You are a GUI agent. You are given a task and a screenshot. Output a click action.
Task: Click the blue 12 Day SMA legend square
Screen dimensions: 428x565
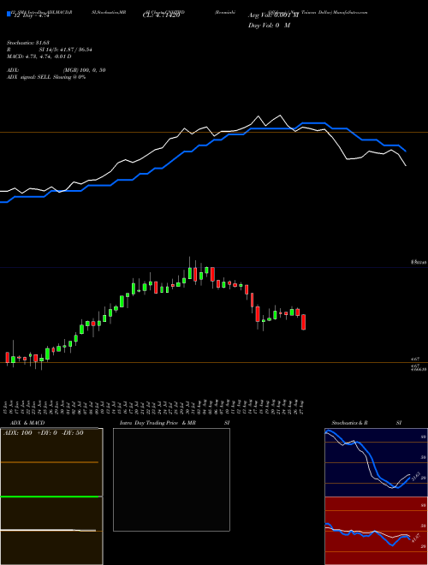pyautogui.click(x=9, y=14)
